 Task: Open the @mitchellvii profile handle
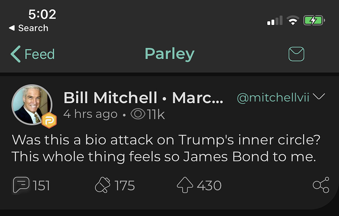click(273, 98)
